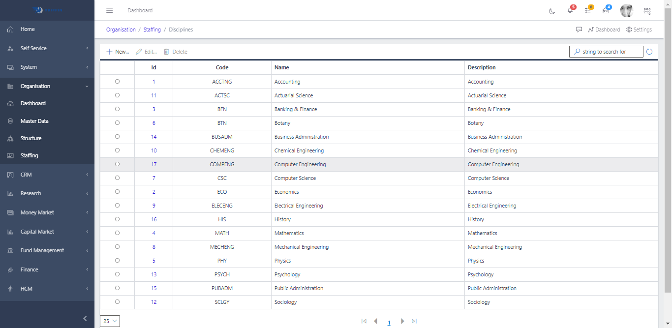Open the apps grid icon
Viewport: 672px width, 328px height.
(x=647, y=11)
